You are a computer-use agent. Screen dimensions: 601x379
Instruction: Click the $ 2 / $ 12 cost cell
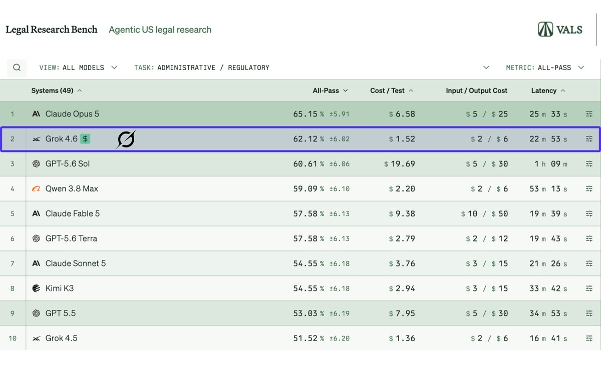(x=487, y=238)
